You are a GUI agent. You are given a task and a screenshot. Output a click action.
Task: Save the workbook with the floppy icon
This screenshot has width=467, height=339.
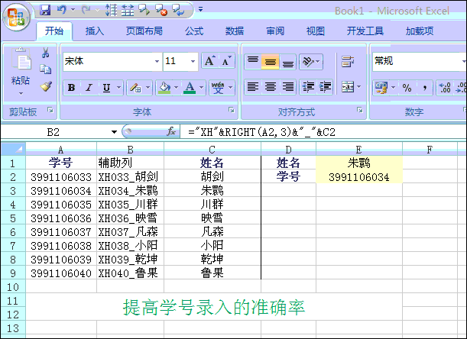[x=45, y=11]
